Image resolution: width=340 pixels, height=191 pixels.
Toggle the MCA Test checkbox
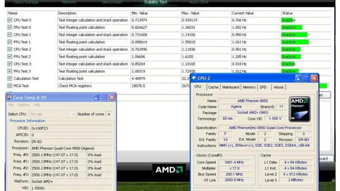tap(10, 86)
